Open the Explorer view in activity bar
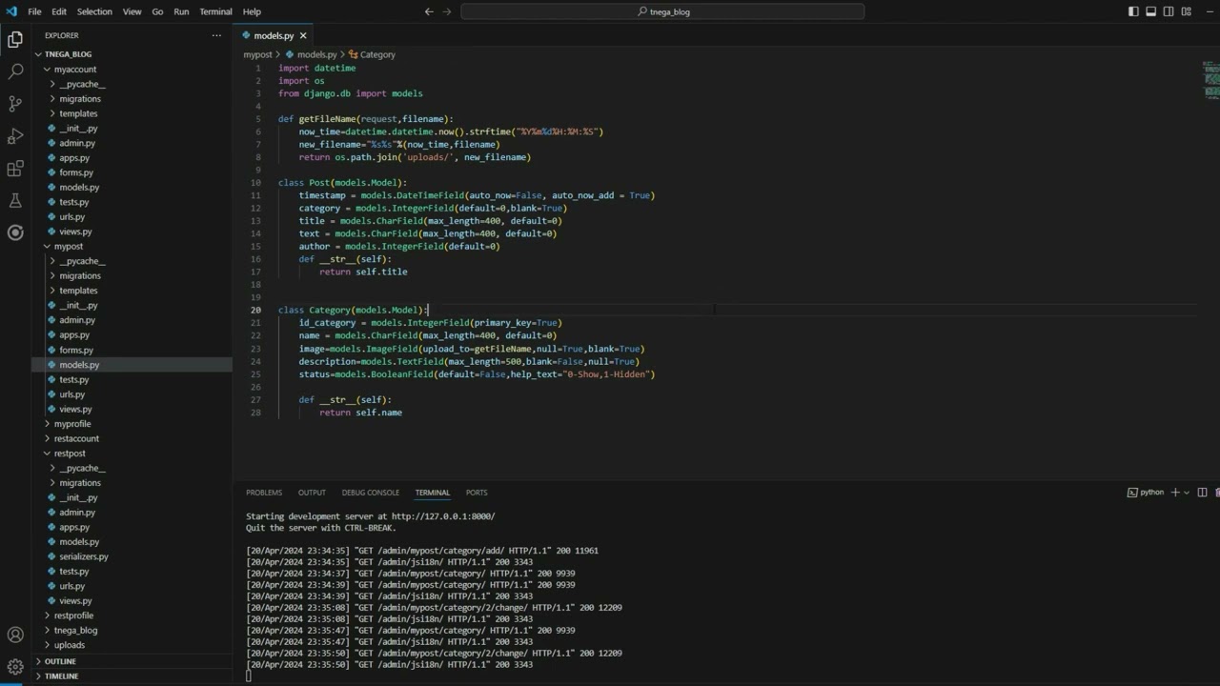The height and width of the screenshot is (686, 1220). pos(15,39)
